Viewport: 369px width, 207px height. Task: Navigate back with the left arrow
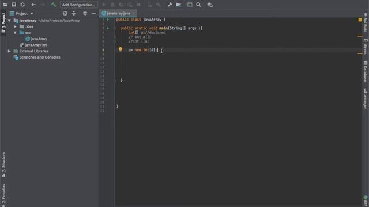[x=33, y=5]
